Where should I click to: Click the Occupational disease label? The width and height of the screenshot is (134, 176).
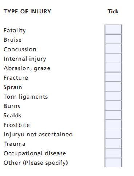35,153
